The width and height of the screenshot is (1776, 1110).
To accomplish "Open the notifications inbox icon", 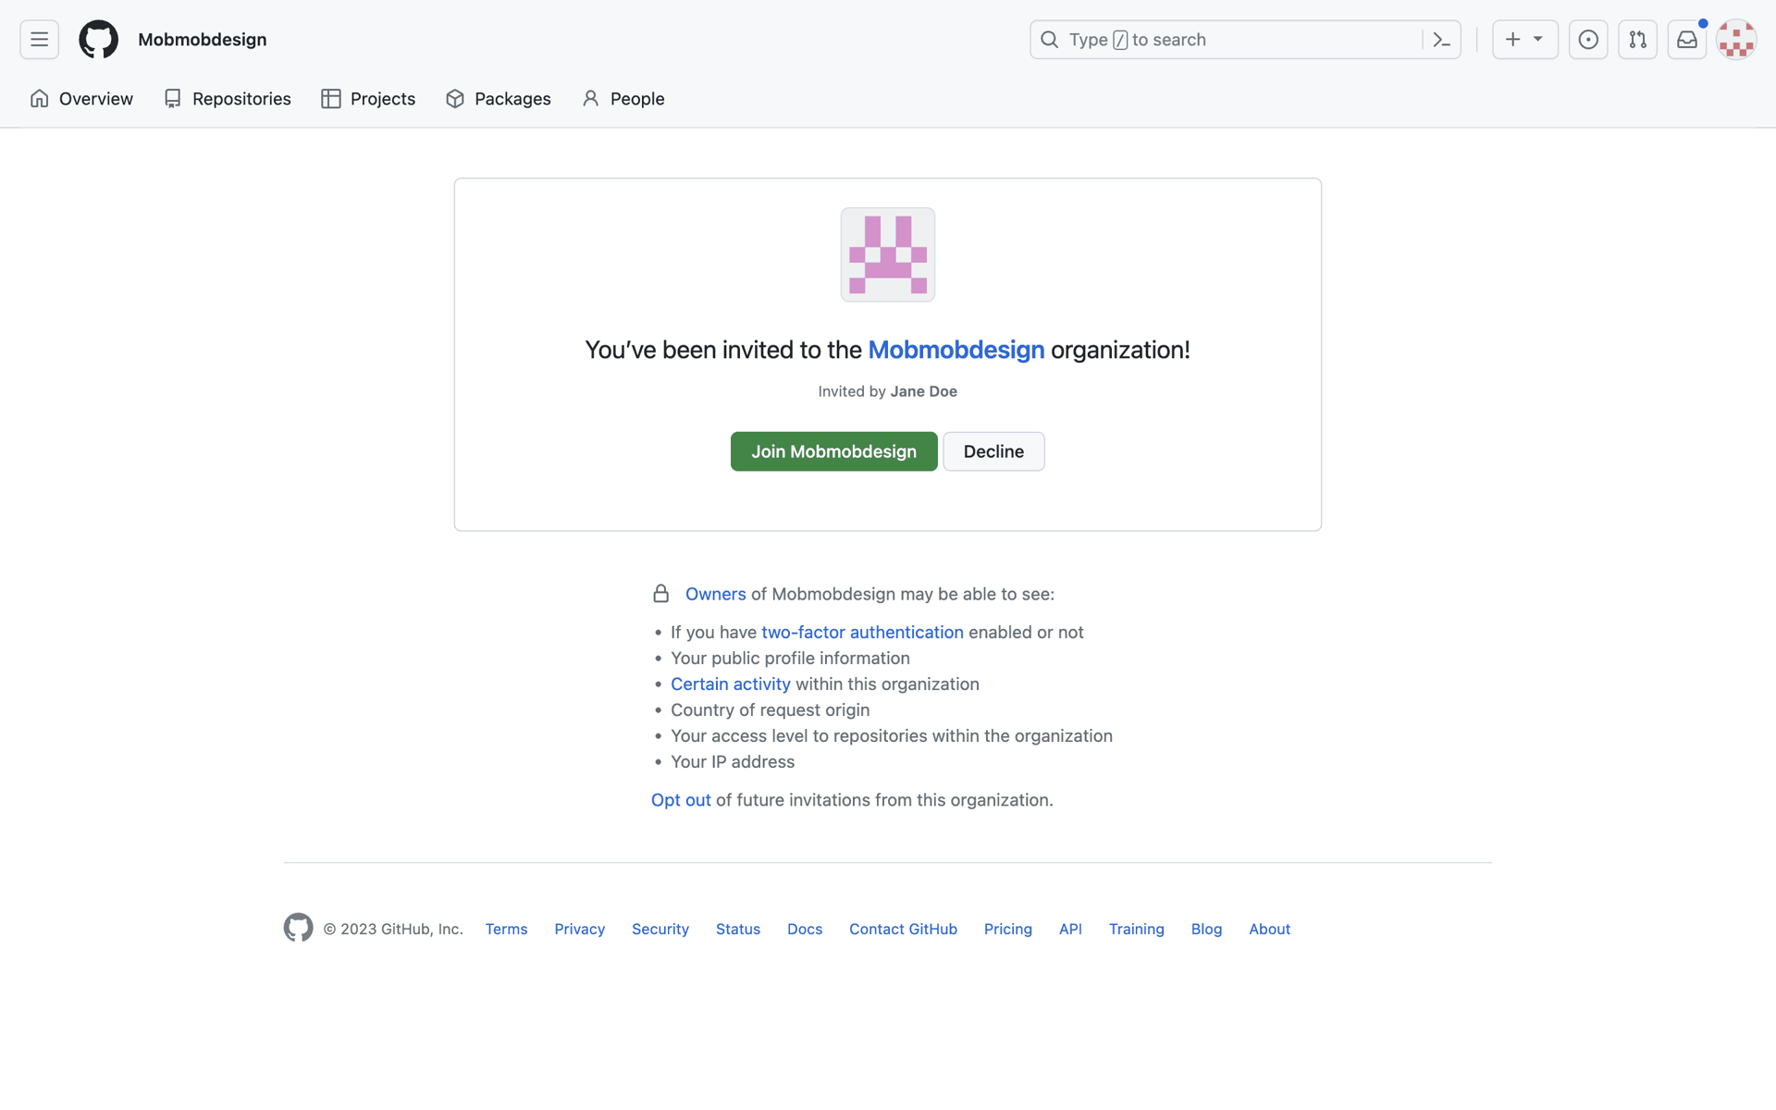I will pos(1687,40).
